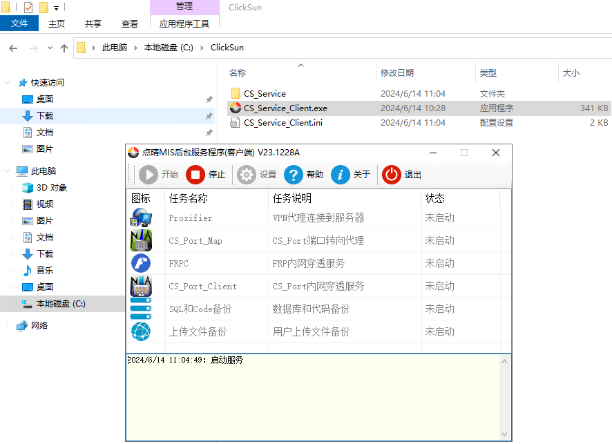Screen dimensions: 612x444
Task: Click the log panel scrollbar down arrow
Action: 505,434
